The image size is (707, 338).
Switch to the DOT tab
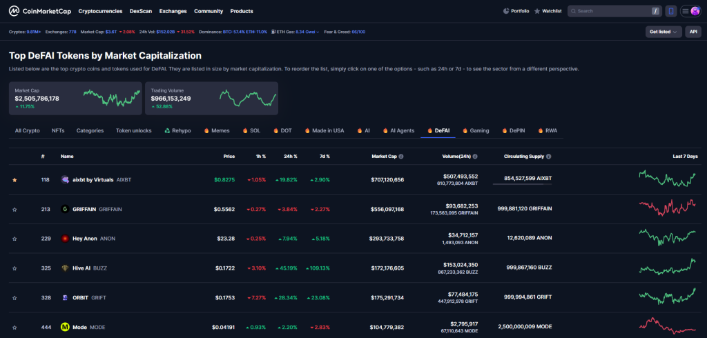pos(282,130)
